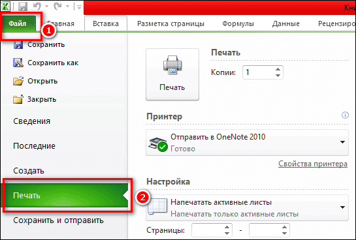Decrease the first page number spinner
The height and width of the screenshot is (240, 356).
[x=227, y=233]
